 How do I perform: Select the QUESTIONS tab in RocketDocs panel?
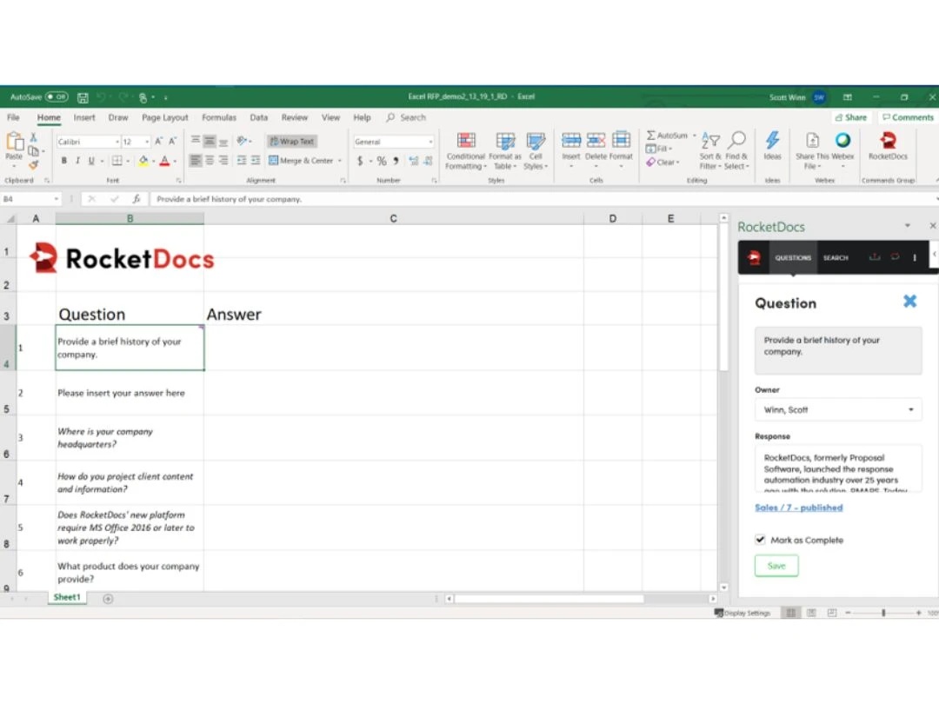tap(793, 257)
